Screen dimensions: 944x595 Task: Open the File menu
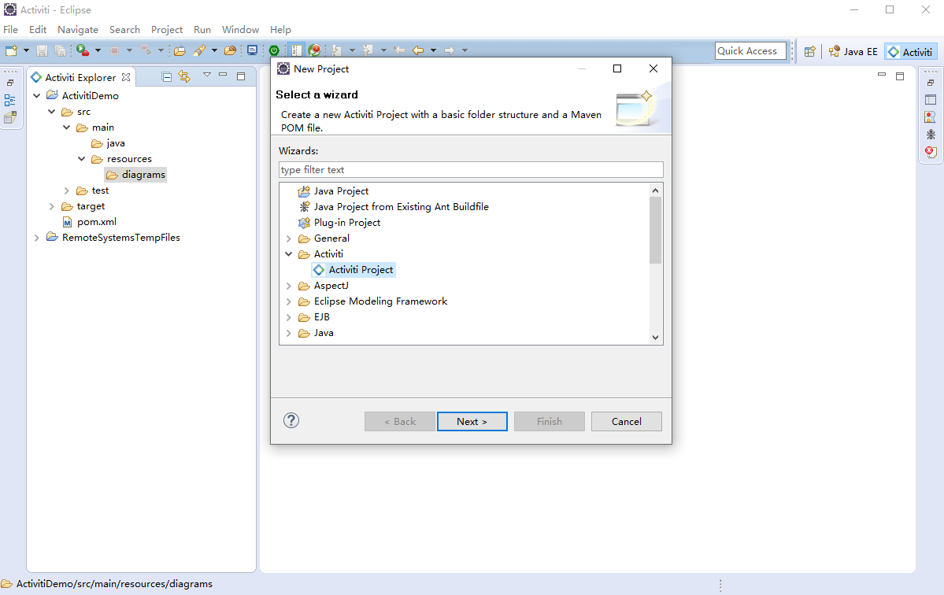11,29
